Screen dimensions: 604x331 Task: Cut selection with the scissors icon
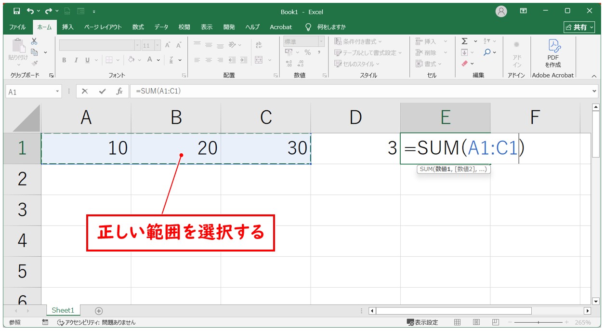coord(34,41)
